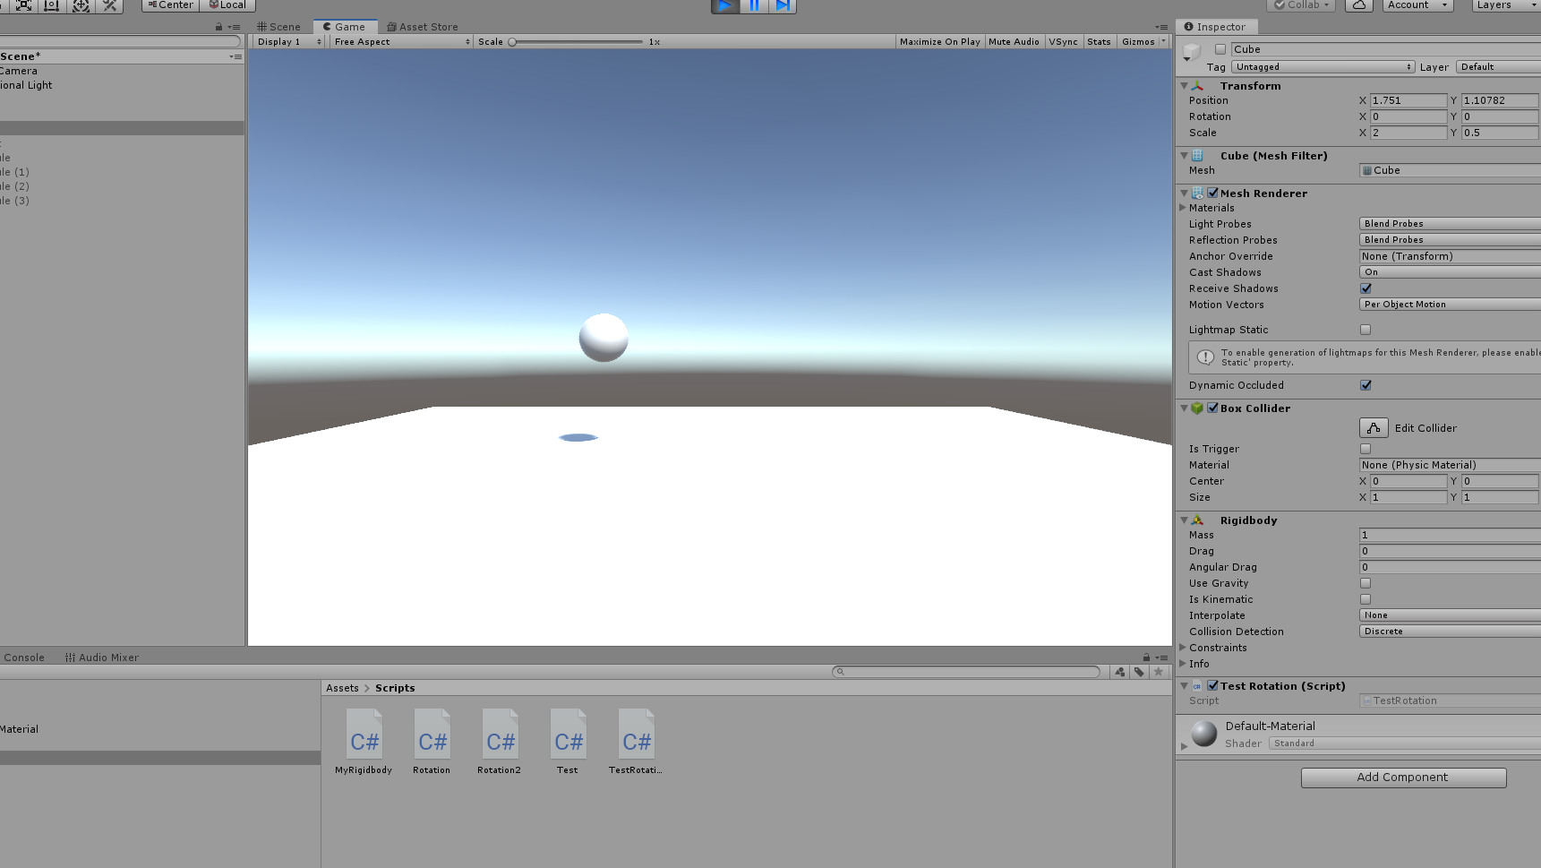Open the Tag dropdown showing Untagged
1541x868 pixels.
tap(1321, 66)
